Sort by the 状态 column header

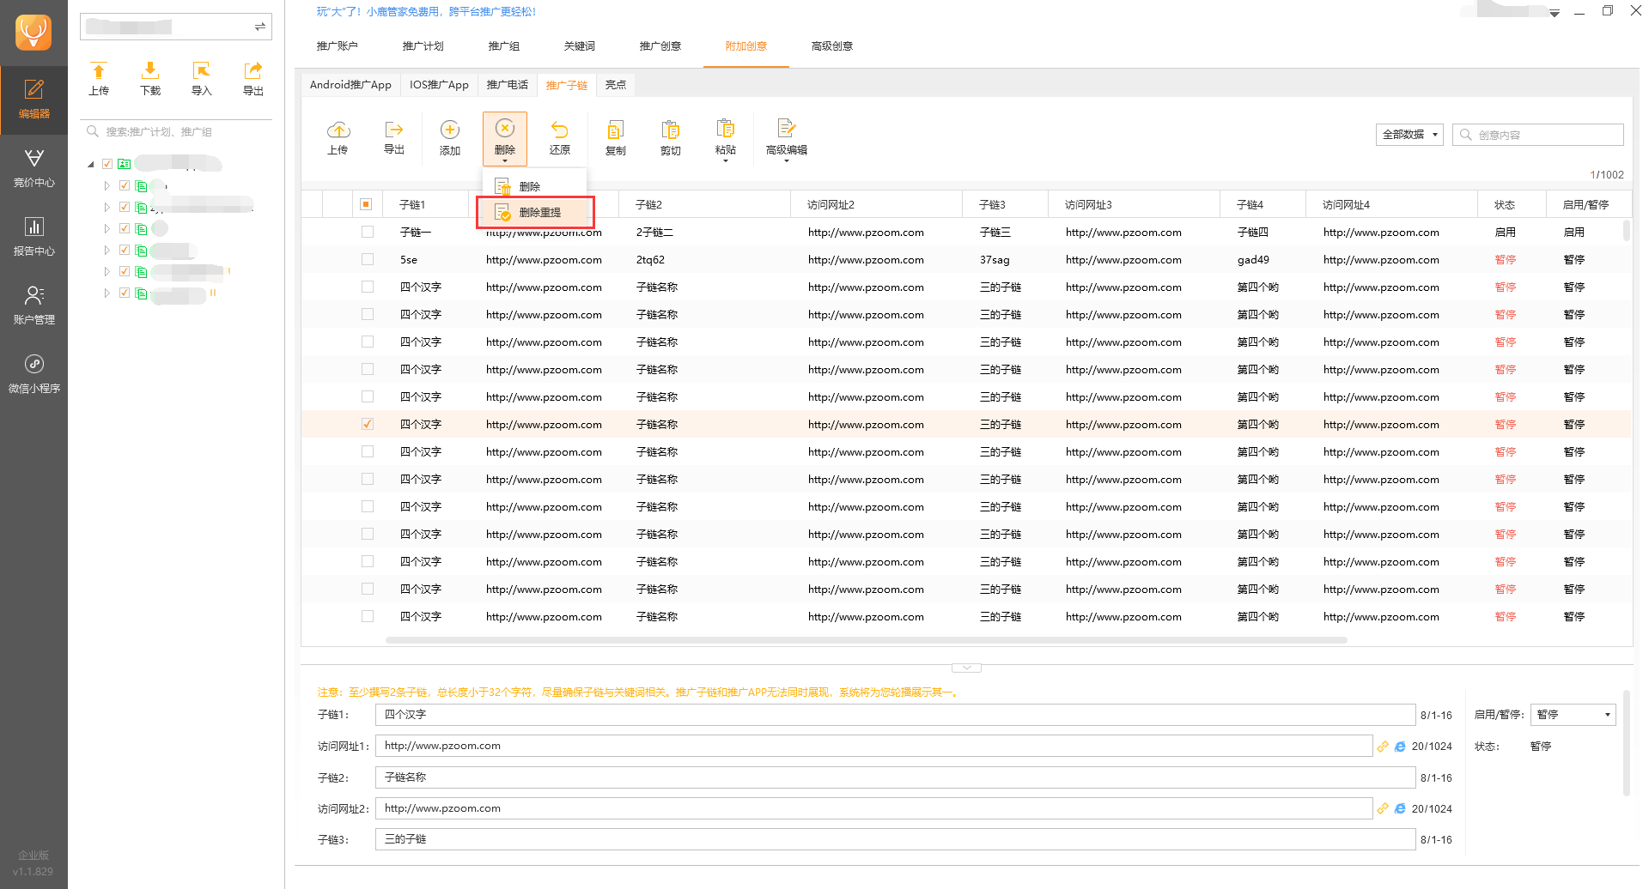point(1505,205)
